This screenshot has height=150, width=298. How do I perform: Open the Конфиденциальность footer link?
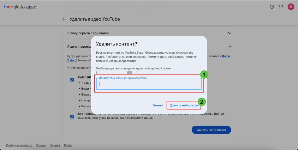tap(19, 145)
